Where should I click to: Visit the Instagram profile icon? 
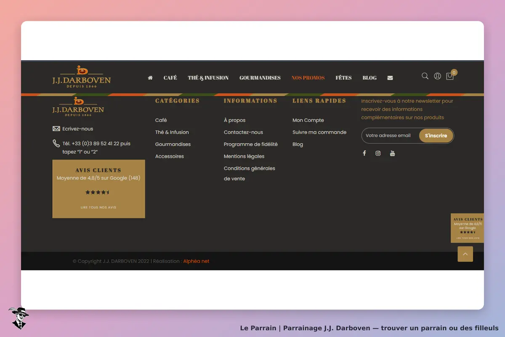click(x=378, y=153)
